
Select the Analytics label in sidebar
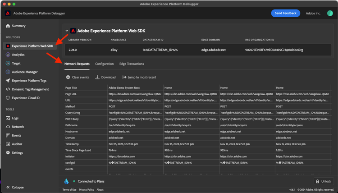point(18,55)
